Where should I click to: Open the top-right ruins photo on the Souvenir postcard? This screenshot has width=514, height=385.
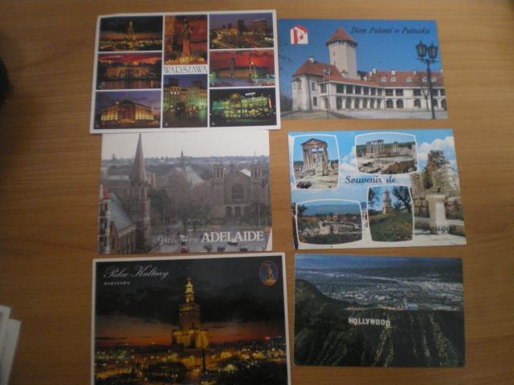click(x=385, y=154)
